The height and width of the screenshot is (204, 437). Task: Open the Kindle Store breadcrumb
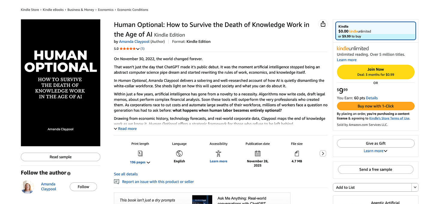(x=30, y=10)
